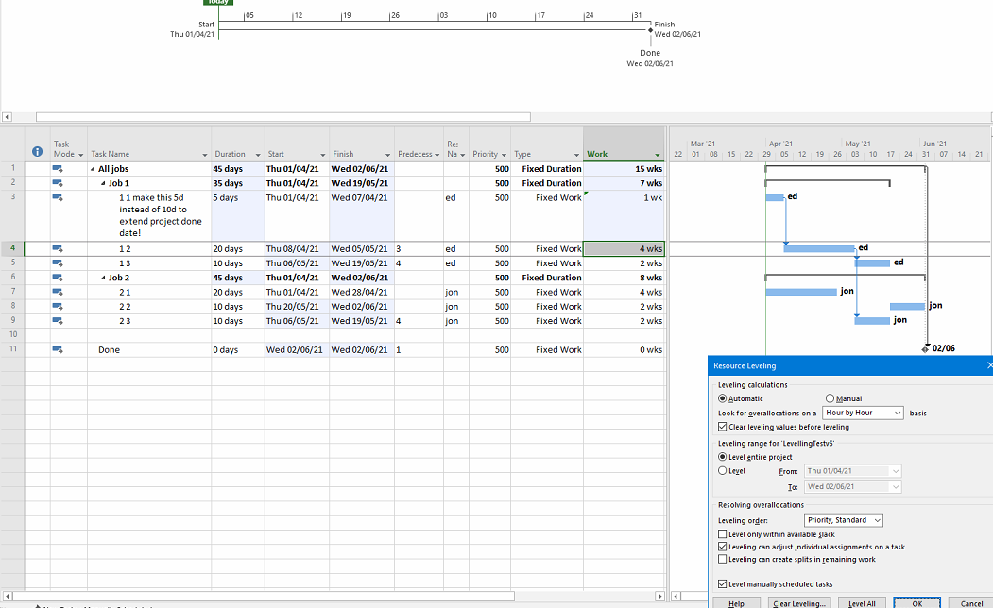Click task mode icon in row 7 task 2 1

click(58, 293)
